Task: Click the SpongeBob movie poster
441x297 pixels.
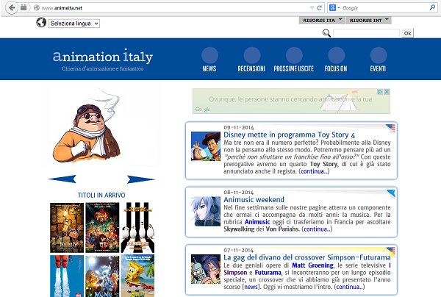Action: point(138,276)
